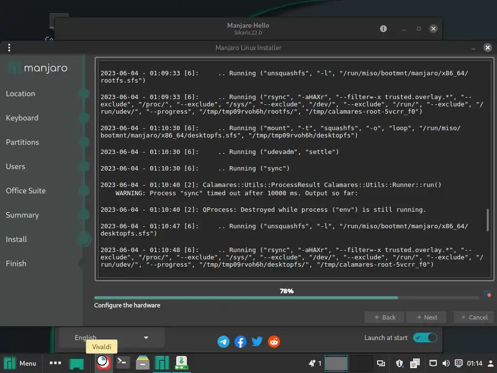497x373 pixels.
Task: Open the volume control tray icon
Action: [446, 363]
